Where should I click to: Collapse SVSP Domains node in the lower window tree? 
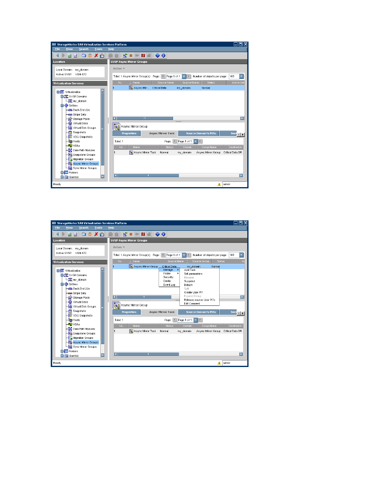pyautogui.click(x=62, y=275)
